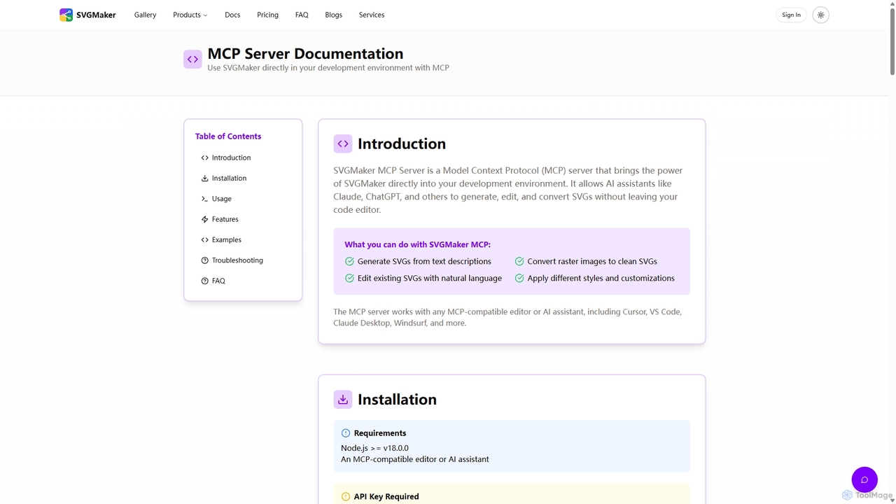The image size is (896, 504).
Task: Click the code icon beside Examples
Action: point(204,240)
